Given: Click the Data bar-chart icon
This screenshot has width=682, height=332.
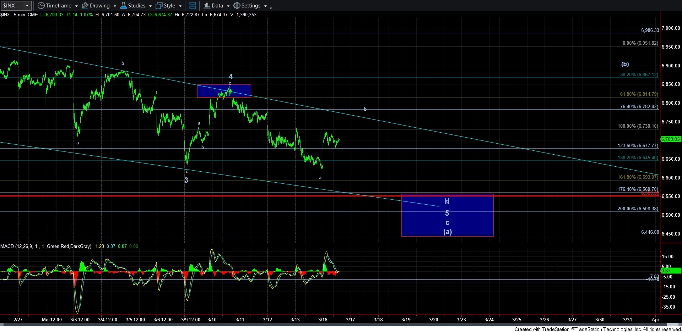Looking at the screenshot, I should click(206, 6).
